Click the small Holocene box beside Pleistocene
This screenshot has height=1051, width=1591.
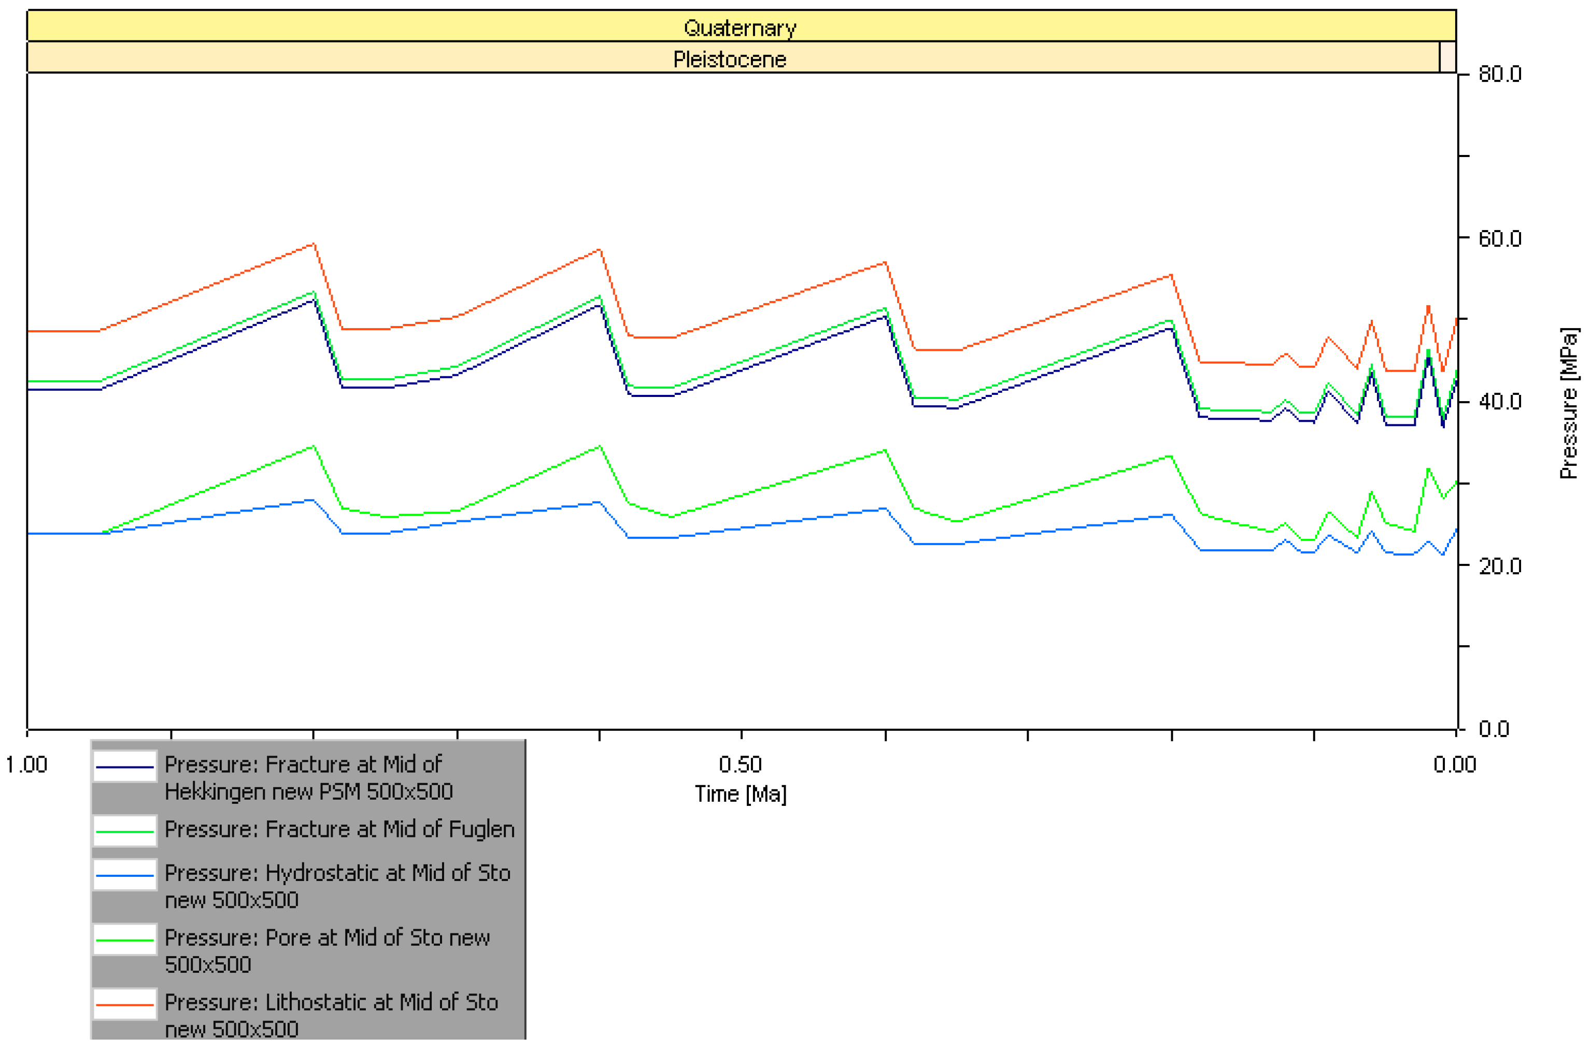pyautogui.click(x=1447, y=58)
